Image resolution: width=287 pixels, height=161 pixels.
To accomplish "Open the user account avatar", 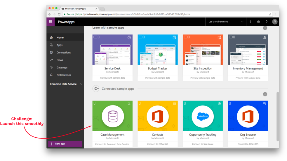I will tap(274, 22).
